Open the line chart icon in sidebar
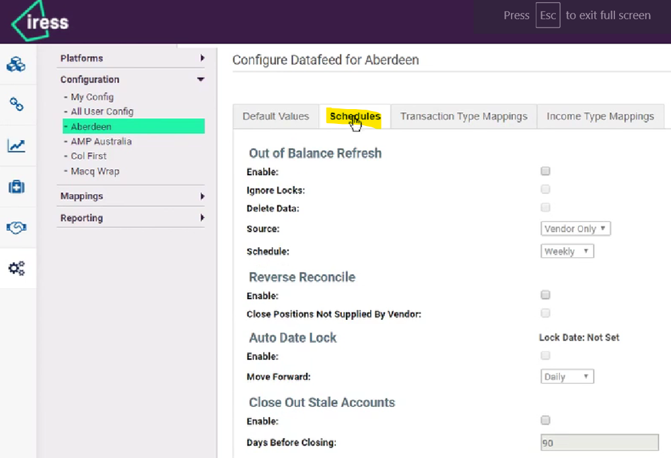 click(16, 145)
